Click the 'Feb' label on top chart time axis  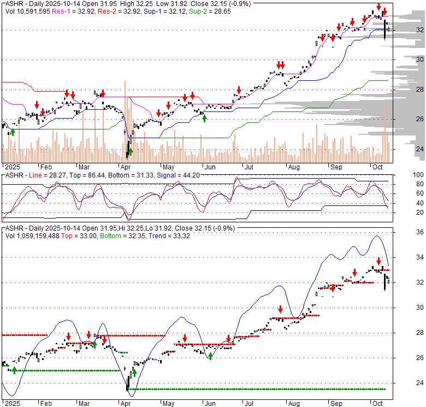(x=46, y=167)
